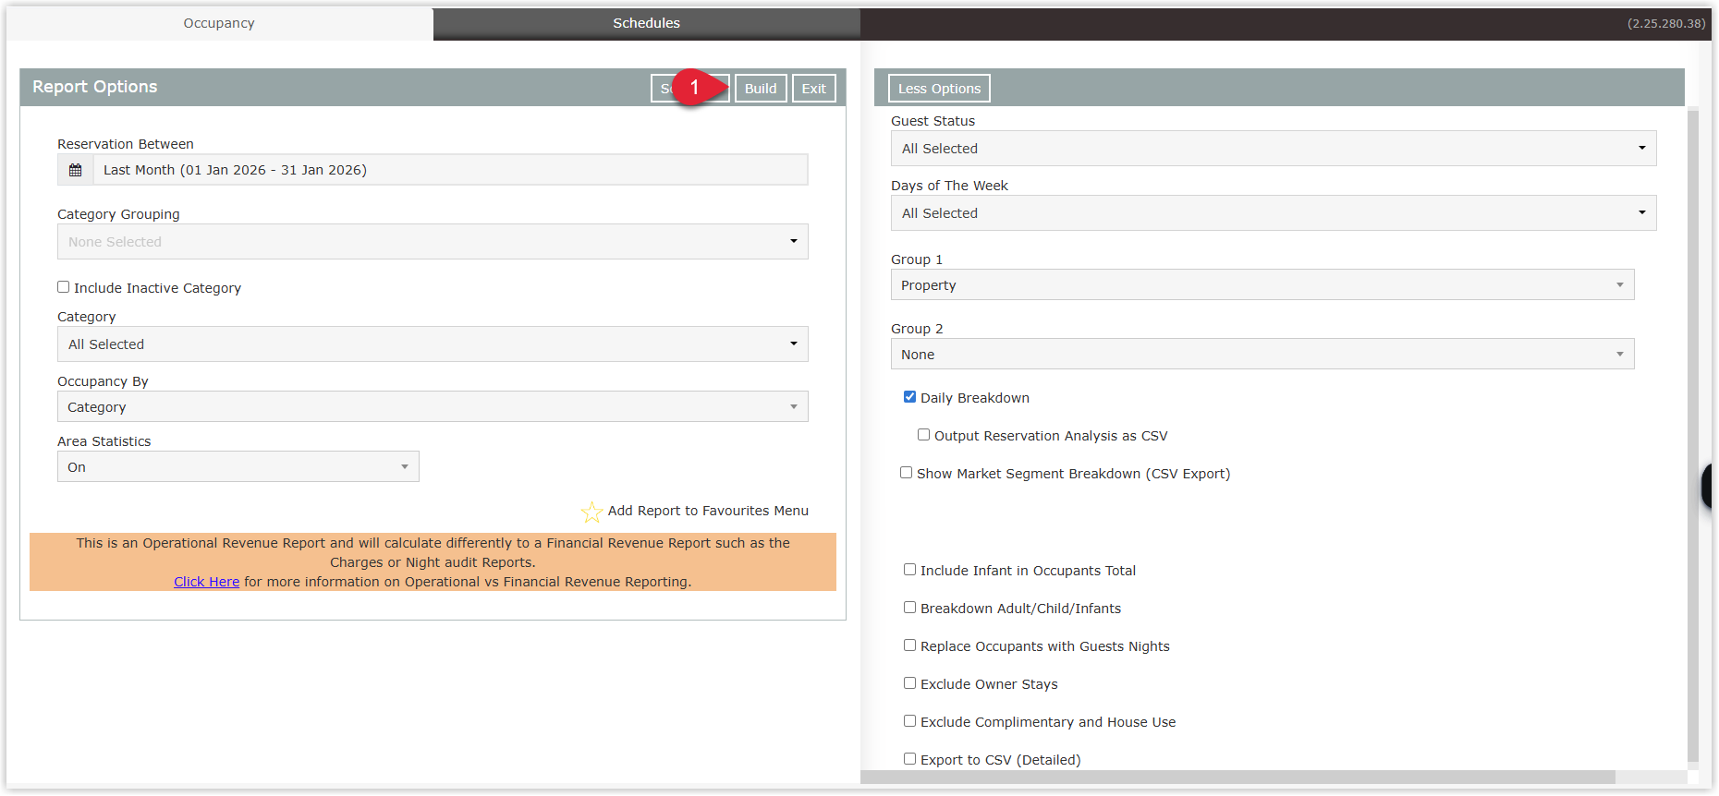This screenshot has height=796, width=1719.
Task: Tick the Exclude Owner Stays checkbox
Action: point(909,683)
